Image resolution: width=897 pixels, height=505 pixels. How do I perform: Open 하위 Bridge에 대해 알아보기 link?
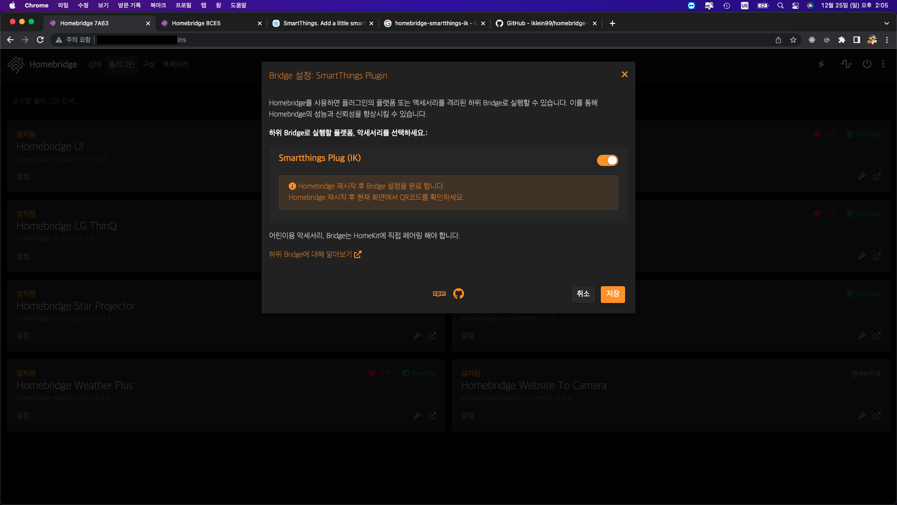coord(315,254)
